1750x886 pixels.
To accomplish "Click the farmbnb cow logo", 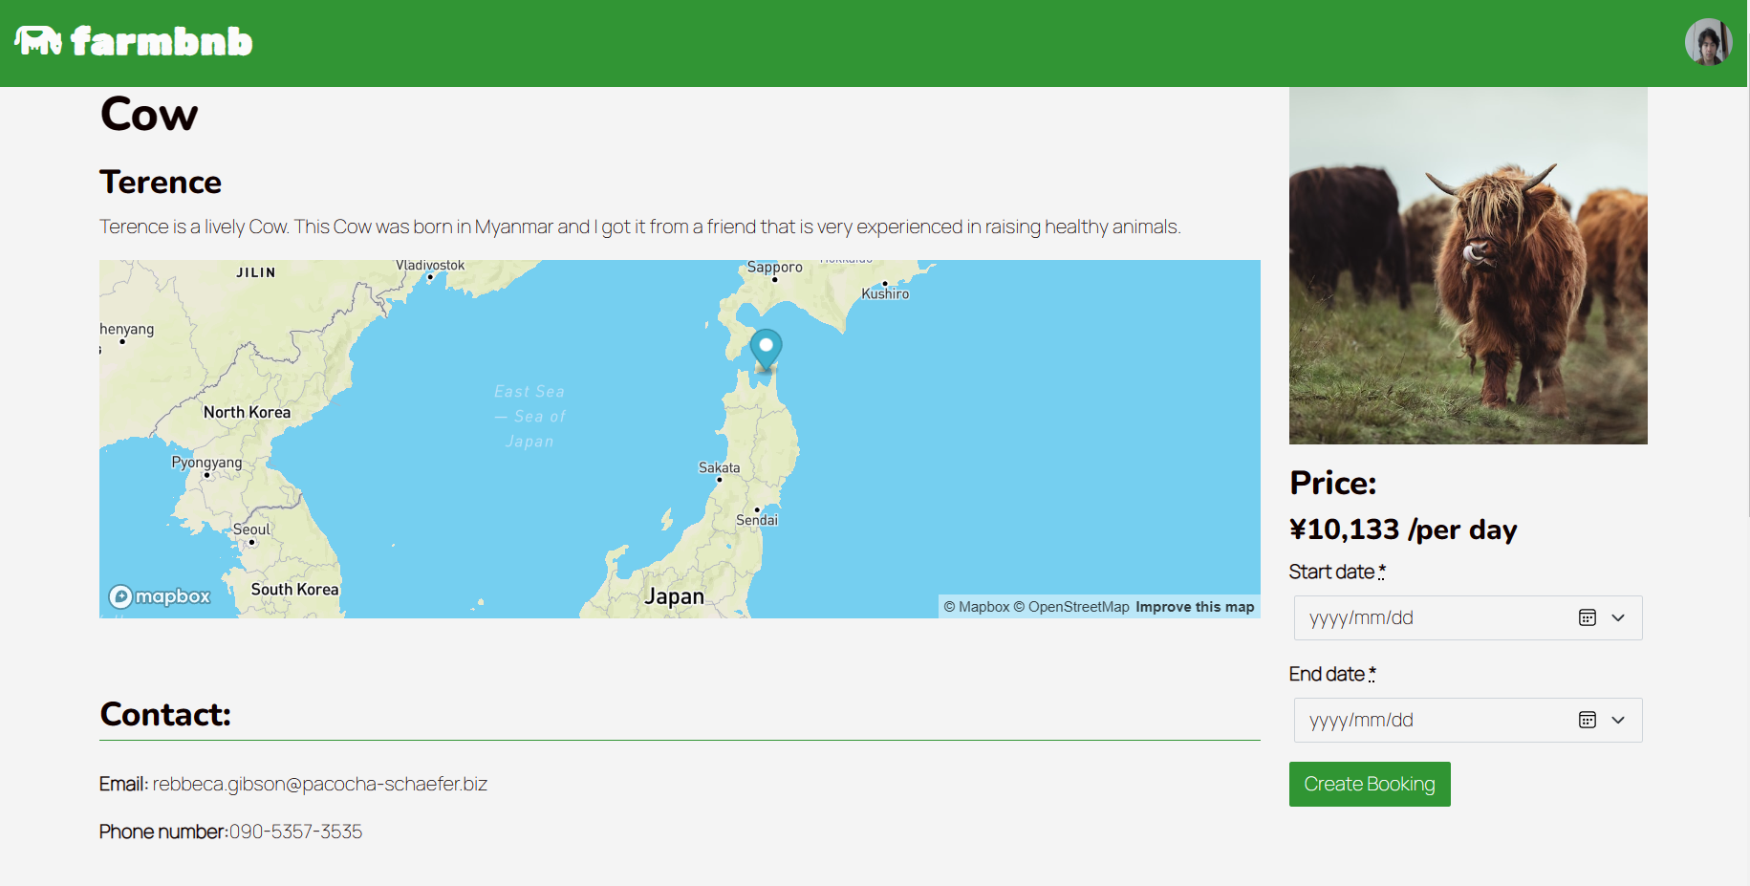I will point(134,41).
